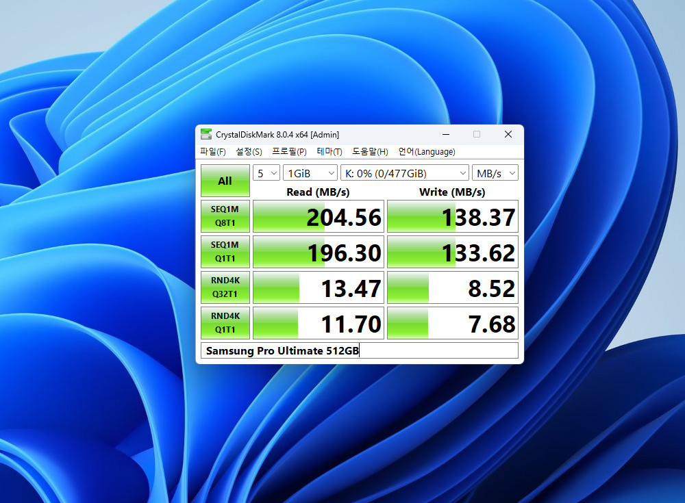This screenshot has height=503, width=685.
Task: Open the 파일(F) menu
Action: 213,151
